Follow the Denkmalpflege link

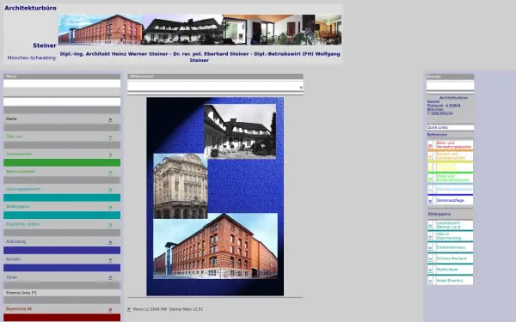click(450, 200)
